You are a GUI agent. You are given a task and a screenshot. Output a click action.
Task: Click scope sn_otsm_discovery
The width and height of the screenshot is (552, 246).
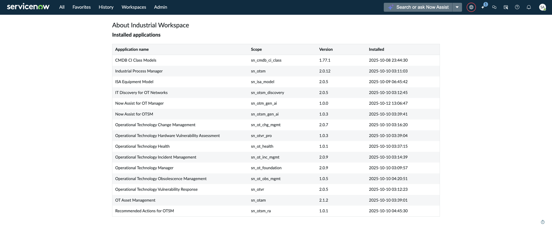tap(267, 92)
